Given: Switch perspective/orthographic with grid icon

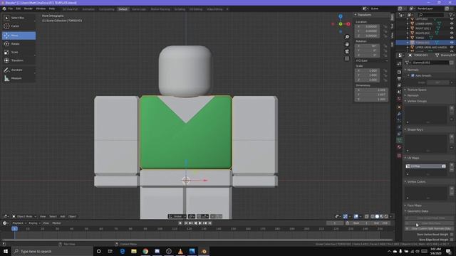Looking at the screenshot, I should pos(347,58).
